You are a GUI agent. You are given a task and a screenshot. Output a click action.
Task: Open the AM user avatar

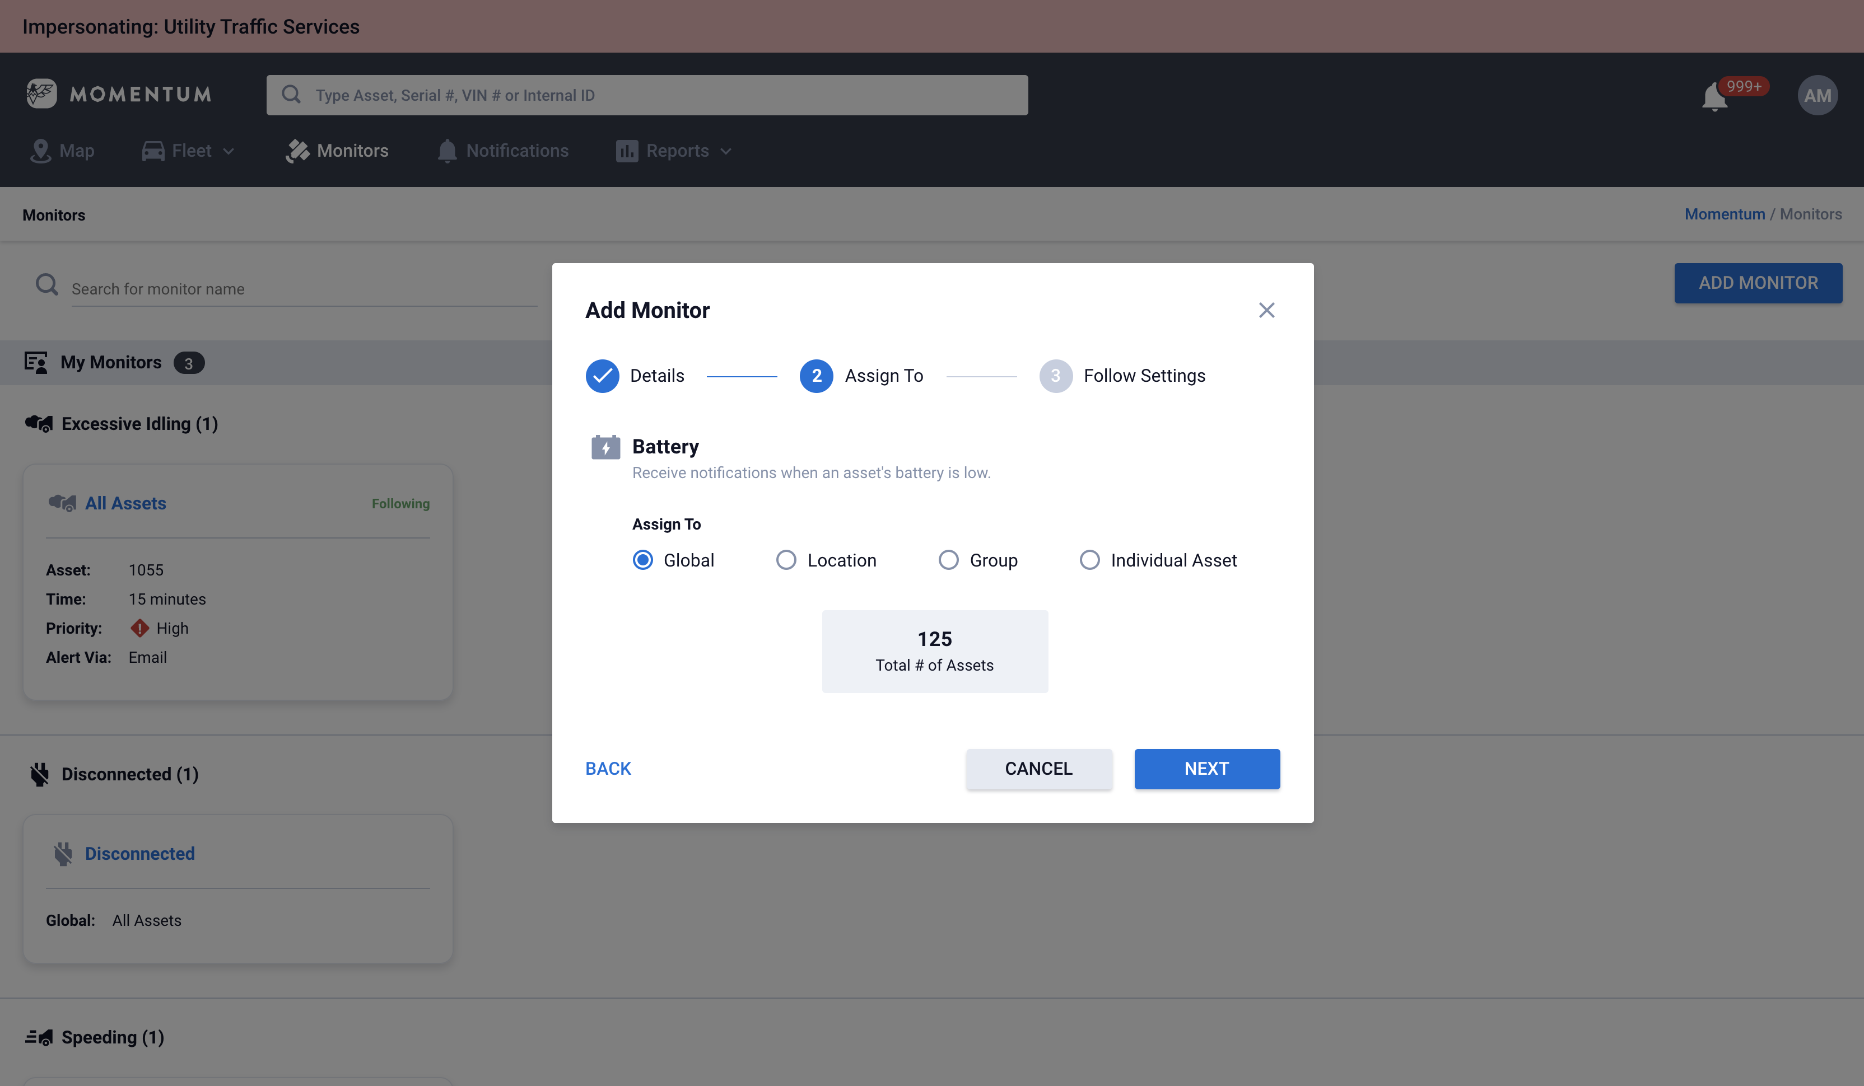pos(1816,95)
